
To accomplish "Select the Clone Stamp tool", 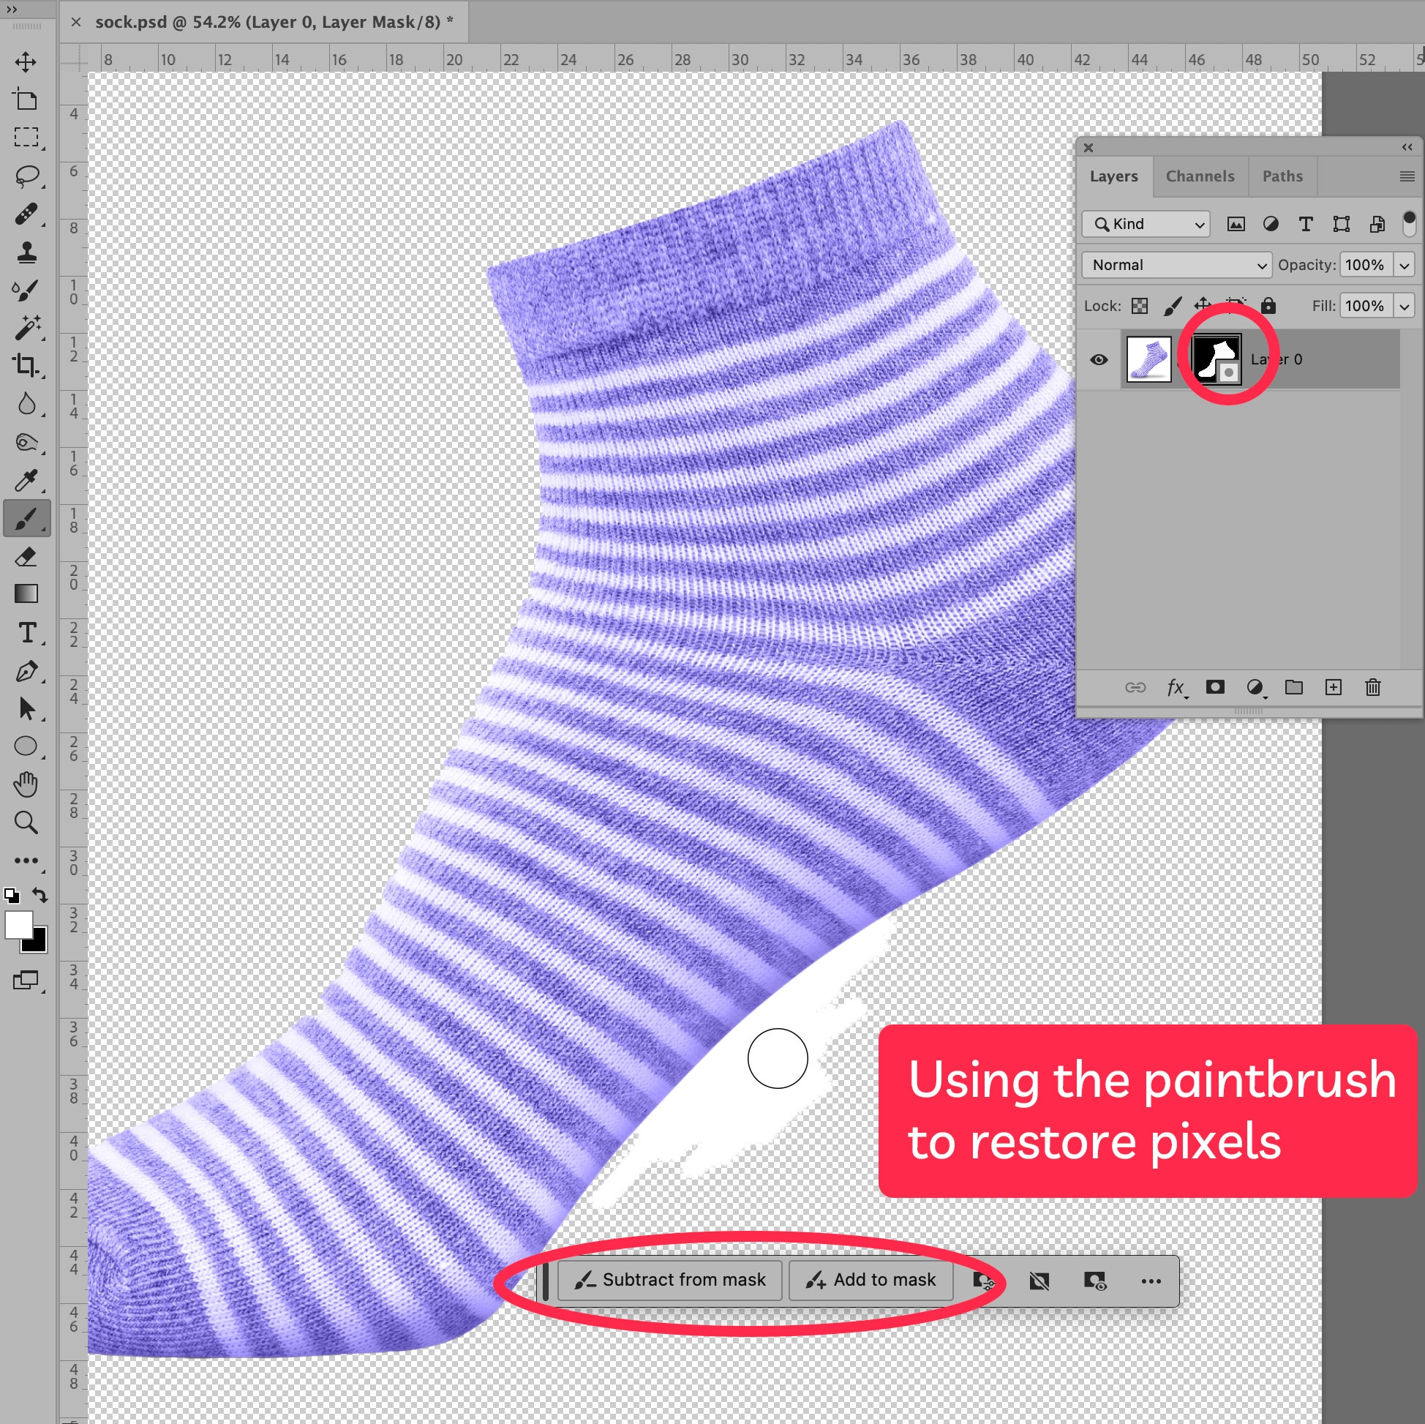I will [26, 252].
